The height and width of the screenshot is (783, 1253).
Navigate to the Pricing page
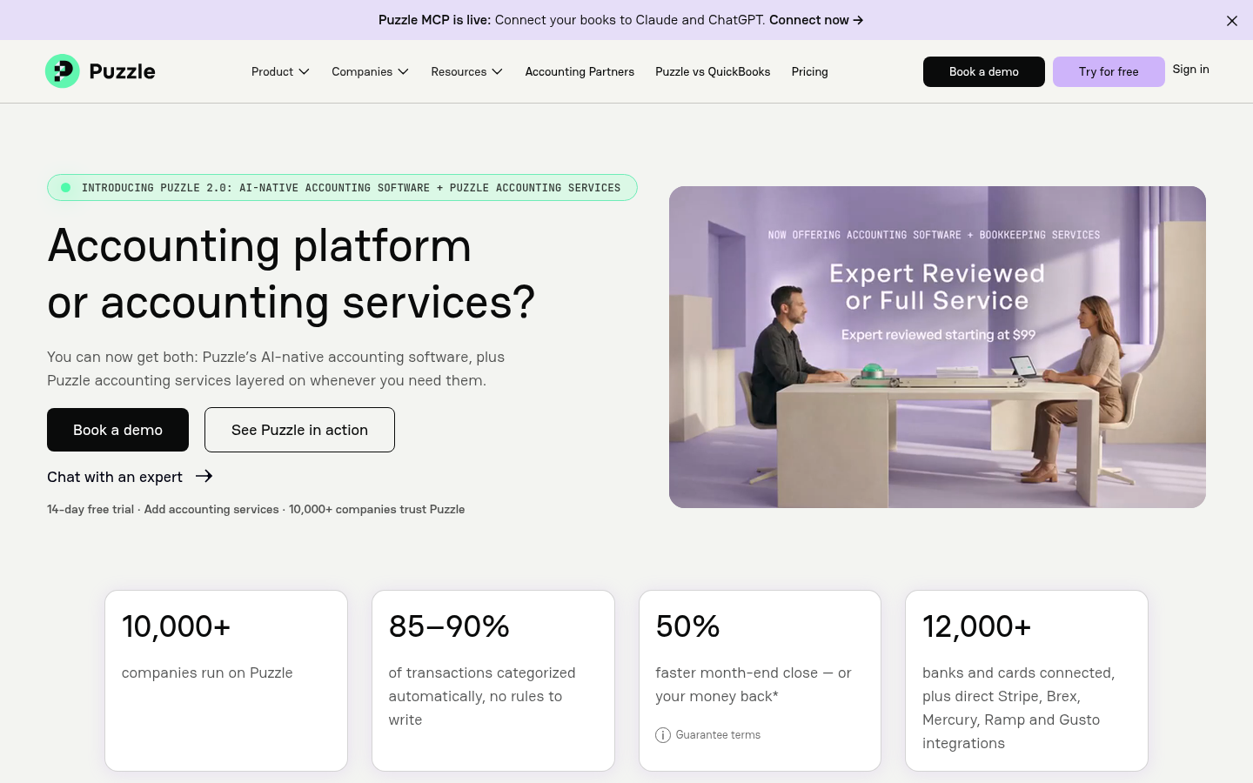pos(809,71)
